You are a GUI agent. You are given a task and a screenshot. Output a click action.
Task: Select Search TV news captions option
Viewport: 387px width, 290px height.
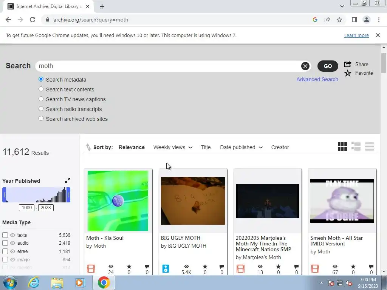(x=41, y=99)
